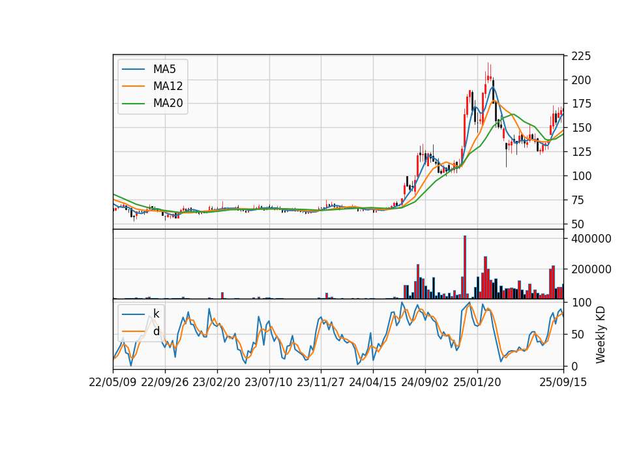The height and width of the screenshot is (450, 626).
Task: Click the small volume spike bar near 23/02/20
Action: [222, 295]
